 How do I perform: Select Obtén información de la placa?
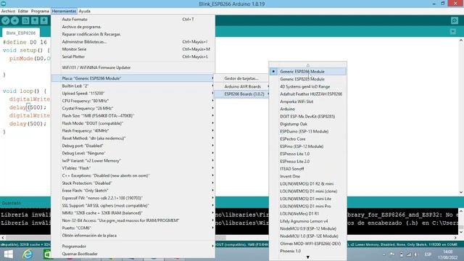(x=133, y=235)
